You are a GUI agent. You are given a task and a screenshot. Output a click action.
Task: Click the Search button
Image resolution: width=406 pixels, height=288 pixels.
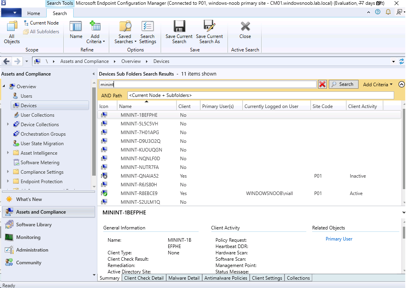coord(343,84)
